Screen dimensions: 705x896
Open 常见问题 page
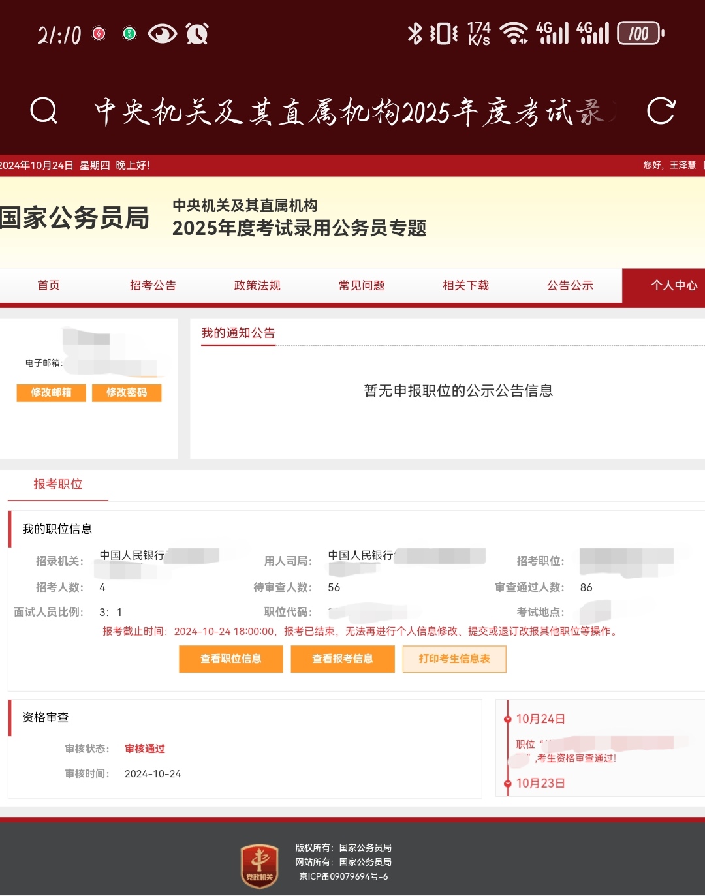coord(362,285)
